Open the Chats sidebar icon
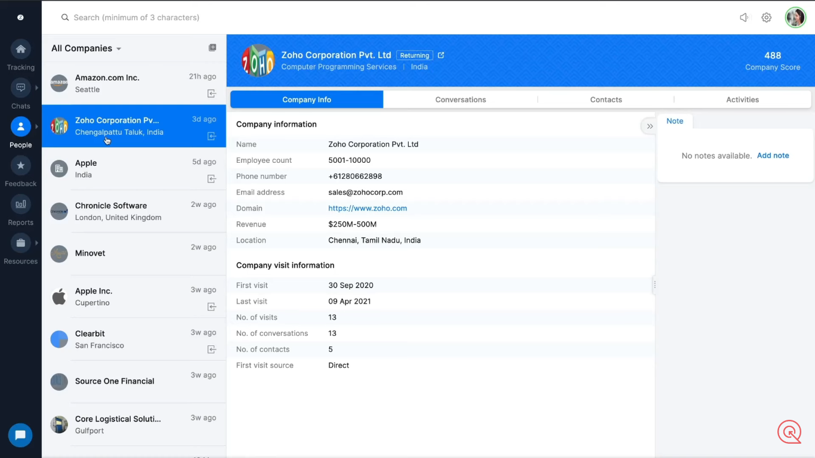 pyautogui.click(x=20, y=88)
